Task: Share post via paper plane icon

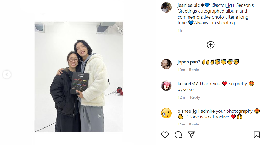Action: (191, 135)
